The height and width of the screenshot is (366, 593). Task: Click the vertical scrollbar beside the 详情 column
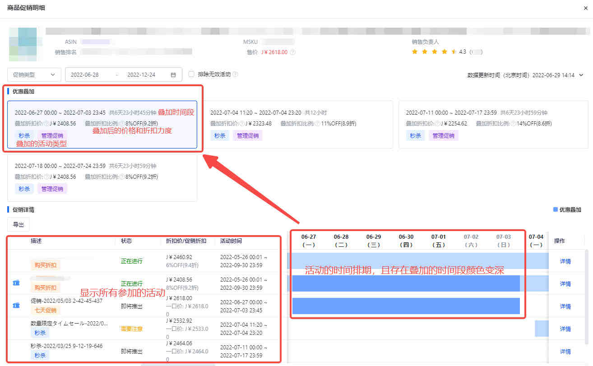[x=587, y=298]
